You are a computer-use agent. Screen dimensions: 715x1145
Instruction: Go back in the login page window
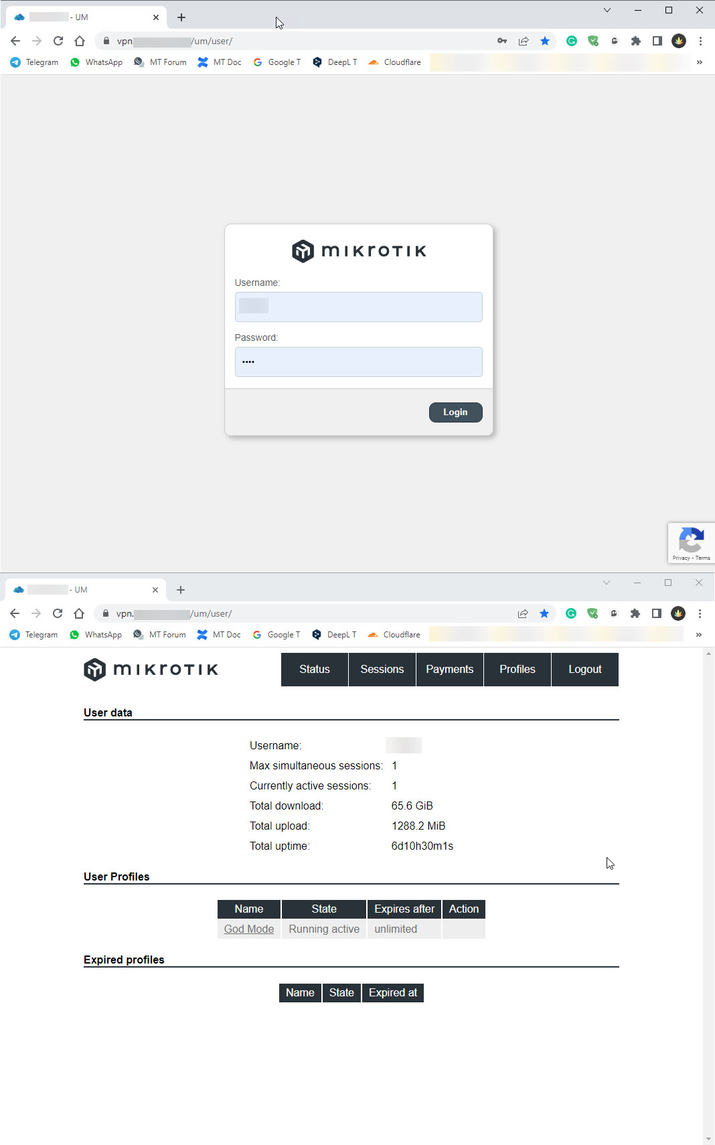[15, 41]
